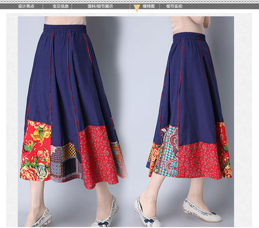The image size is (259, 228).
Task: Switch to the 宝贝信息 tab
Action: (60, 6)
